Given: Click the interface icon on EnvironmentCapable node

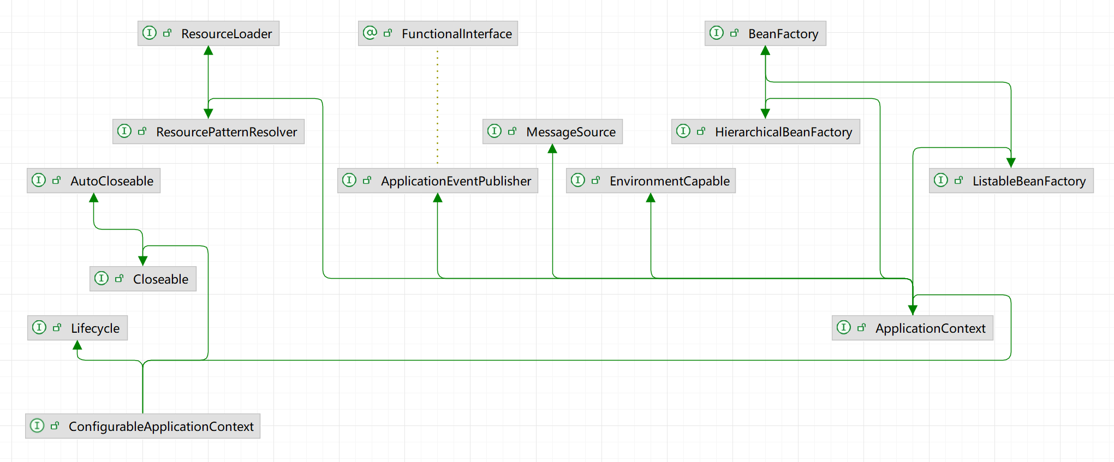Looking at the screenshot, I should click(x=578, y=180).
